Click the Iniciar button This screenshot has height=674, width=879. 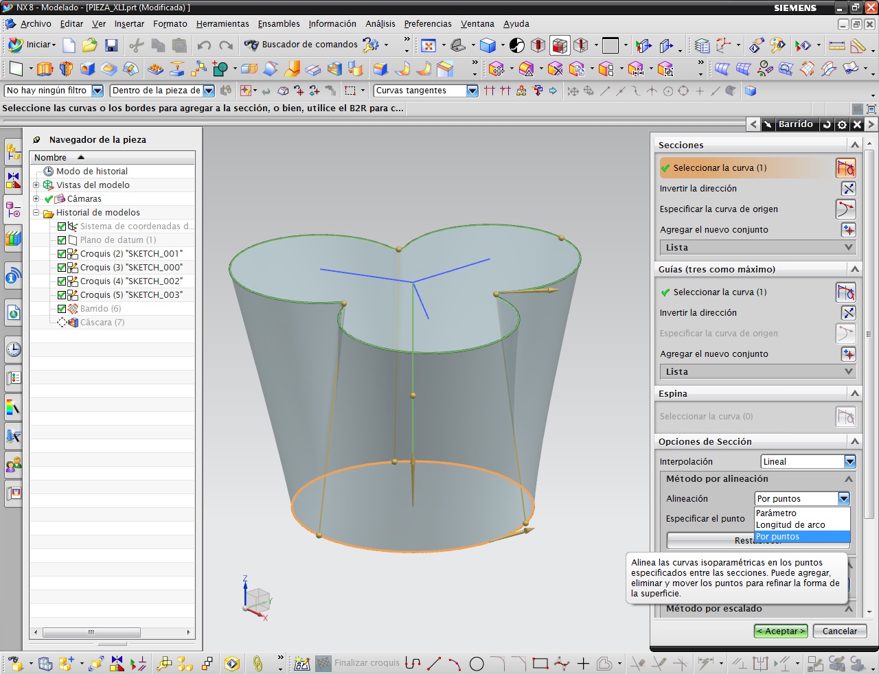pyautogui.click(x=32, y=45)
